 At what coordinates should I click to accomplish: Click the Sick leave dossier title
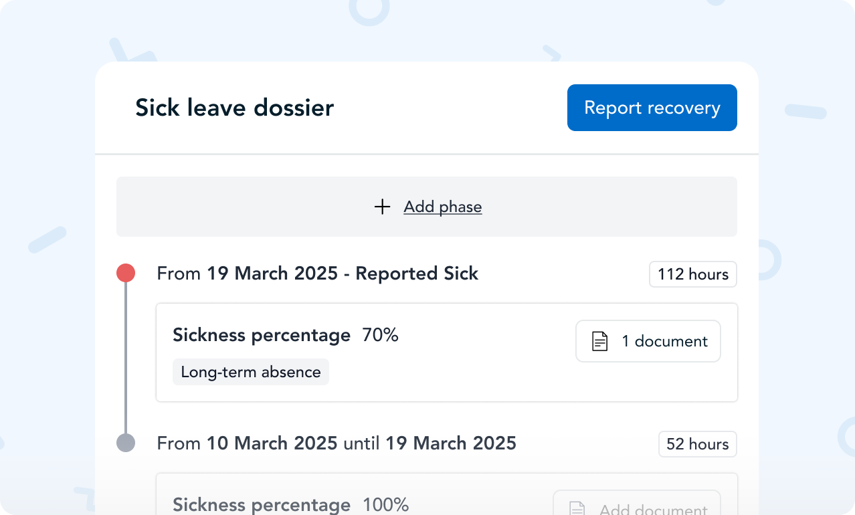tap(234, 108)
